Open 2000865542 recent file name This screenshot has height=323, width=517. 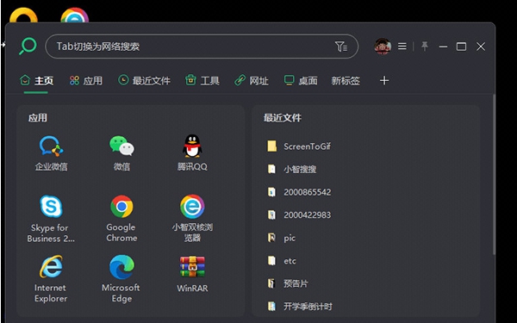pos(307,192)
